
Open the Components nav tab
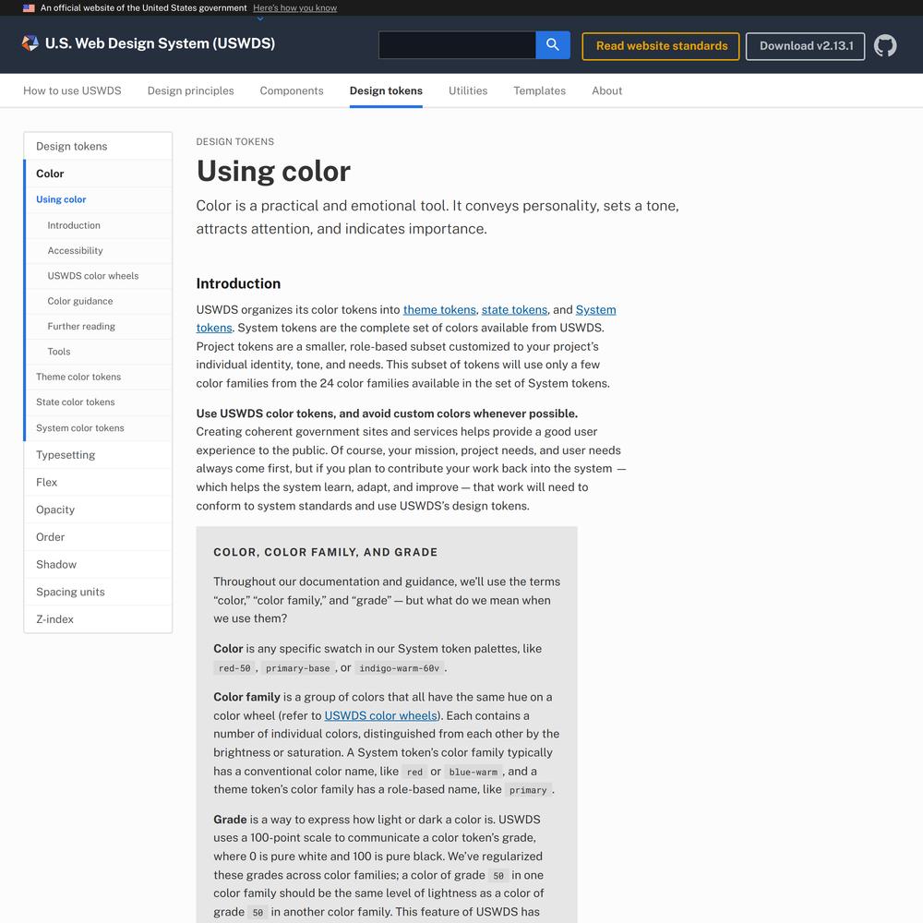coord(292,90)
